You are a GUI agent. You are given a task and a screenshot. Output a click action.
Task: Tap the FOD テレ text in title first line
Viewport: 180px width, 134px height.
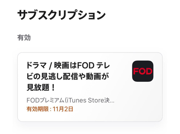click(93, 65)
